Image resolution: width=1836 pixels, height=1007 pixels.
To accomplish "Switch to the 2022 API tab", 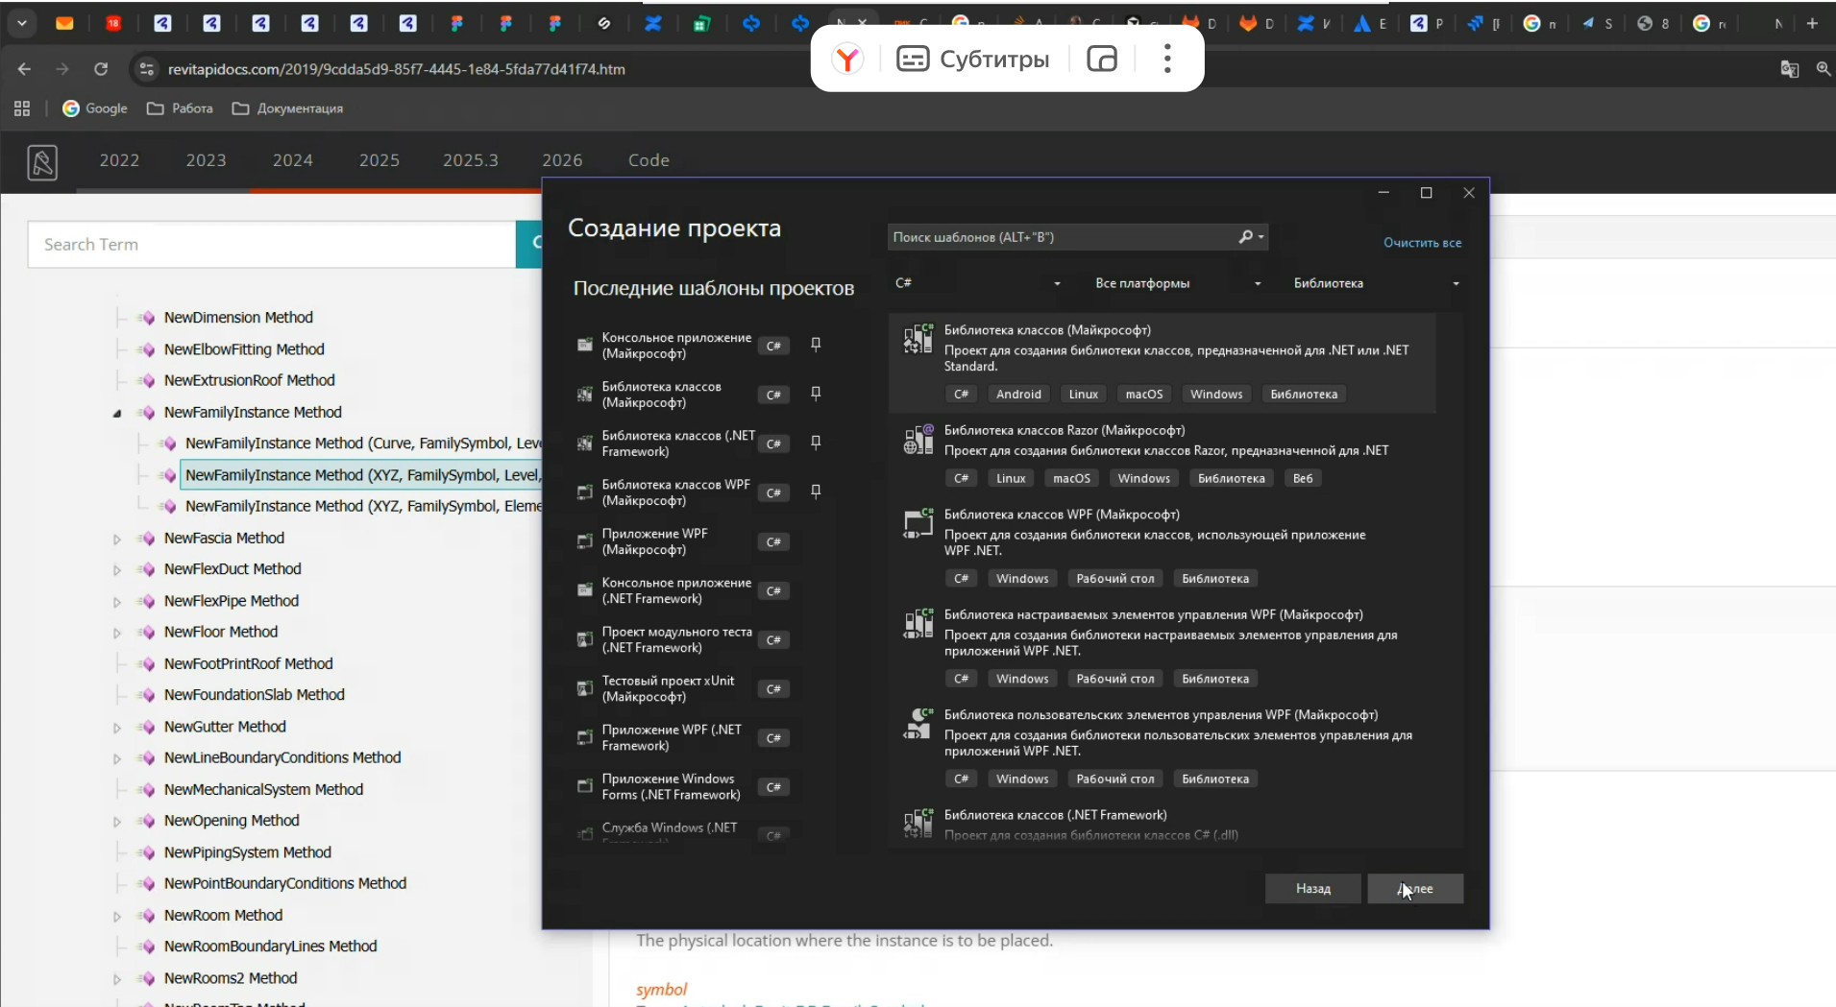I will [x=119, y=160].
